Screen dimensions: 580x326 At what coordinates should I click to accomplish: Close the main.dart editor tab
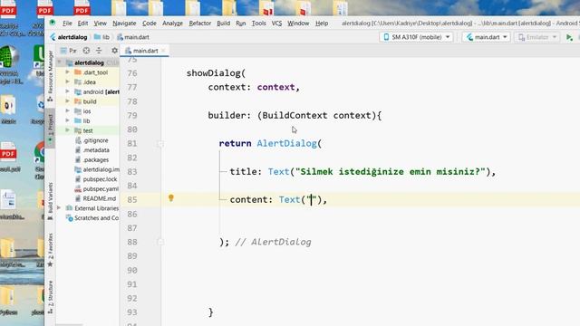click(163, 51)
